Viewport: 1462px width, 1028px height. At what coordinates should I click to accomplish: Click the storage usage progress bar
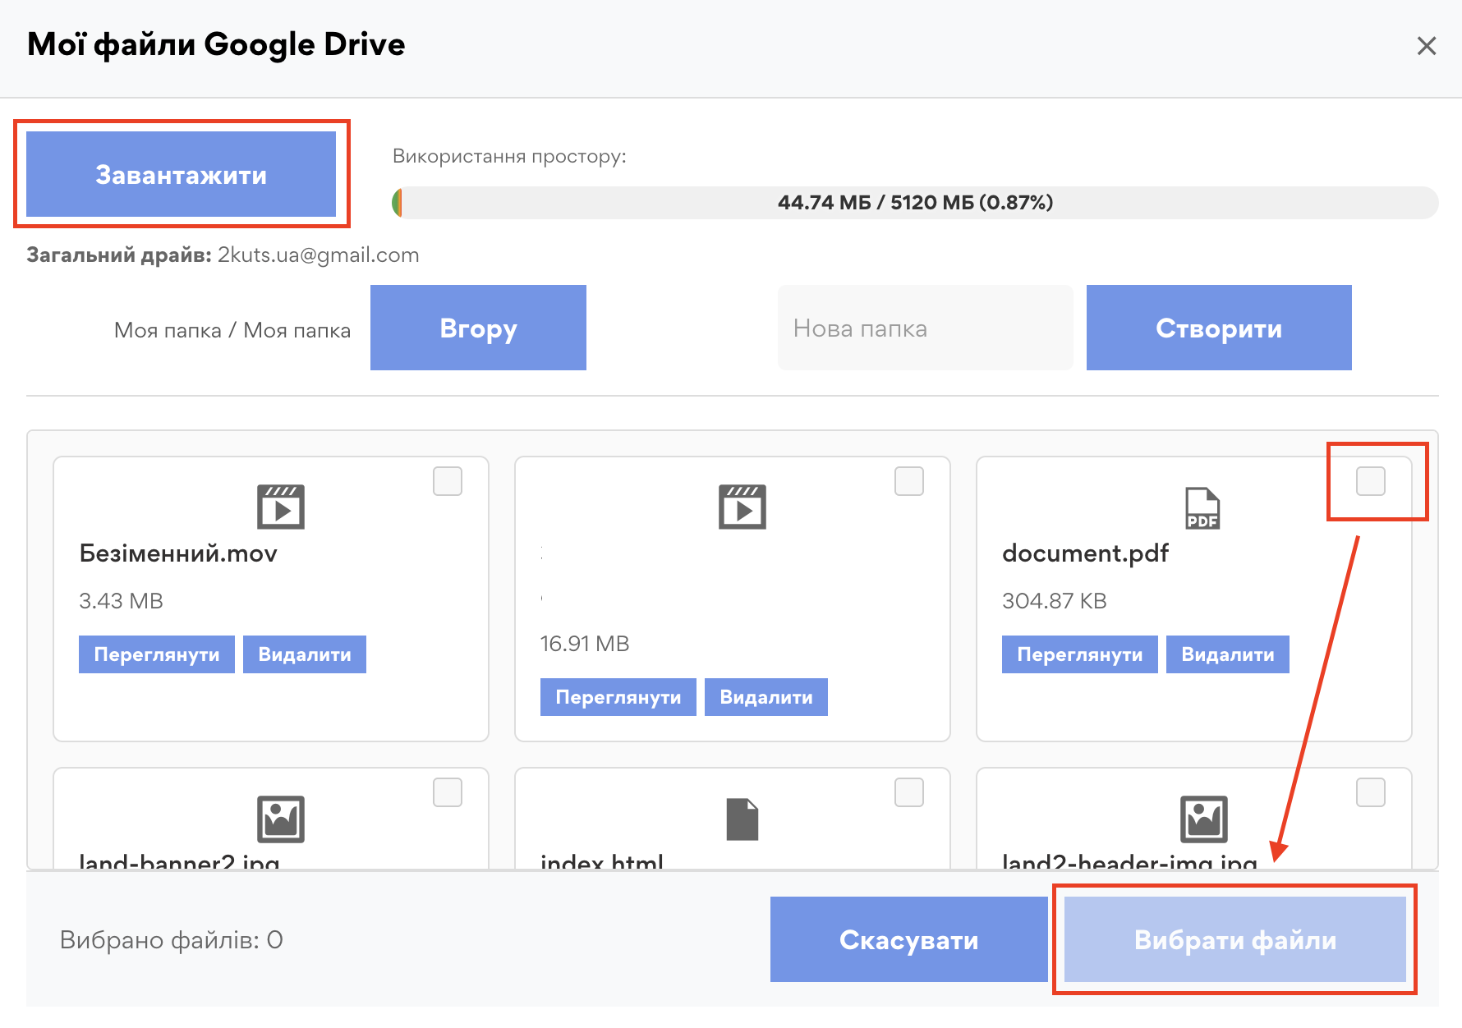[914, 203]
